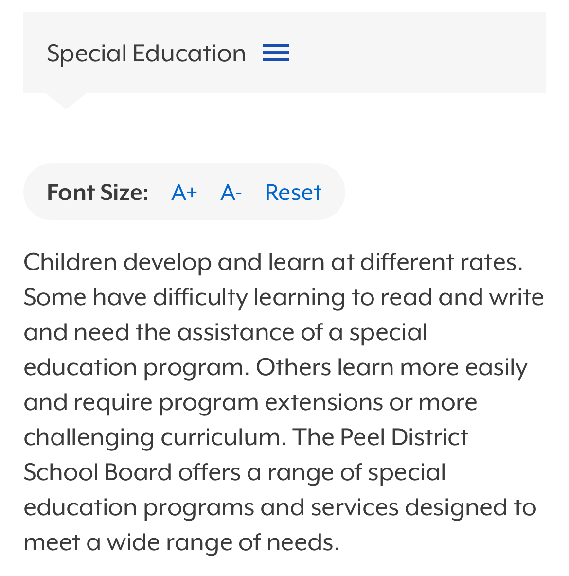
Task: Decrease font size with A-
Action: point(231,193)
